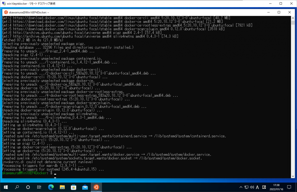This screenshot has height=192, width=297.
Task: Click terminal title 'skawamura@Win10EP4Docker: ~'
Action: click(x=29, y=12)
